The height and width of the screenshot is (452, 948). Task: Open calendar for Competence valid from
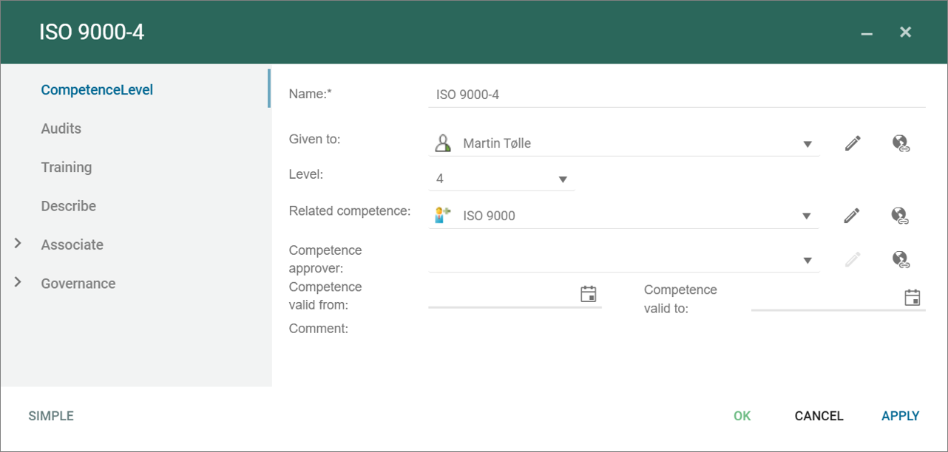coord(588,294)
